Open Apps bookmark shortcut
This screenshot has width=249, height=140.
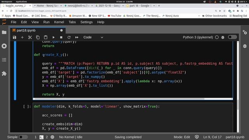tap(6, 16)
